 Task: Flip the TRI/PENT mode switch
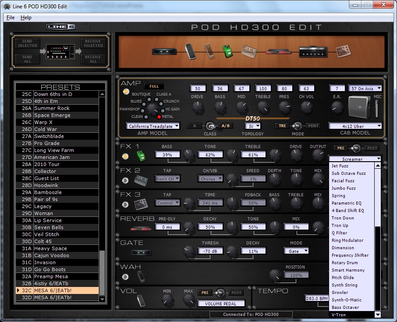(297, 126)
